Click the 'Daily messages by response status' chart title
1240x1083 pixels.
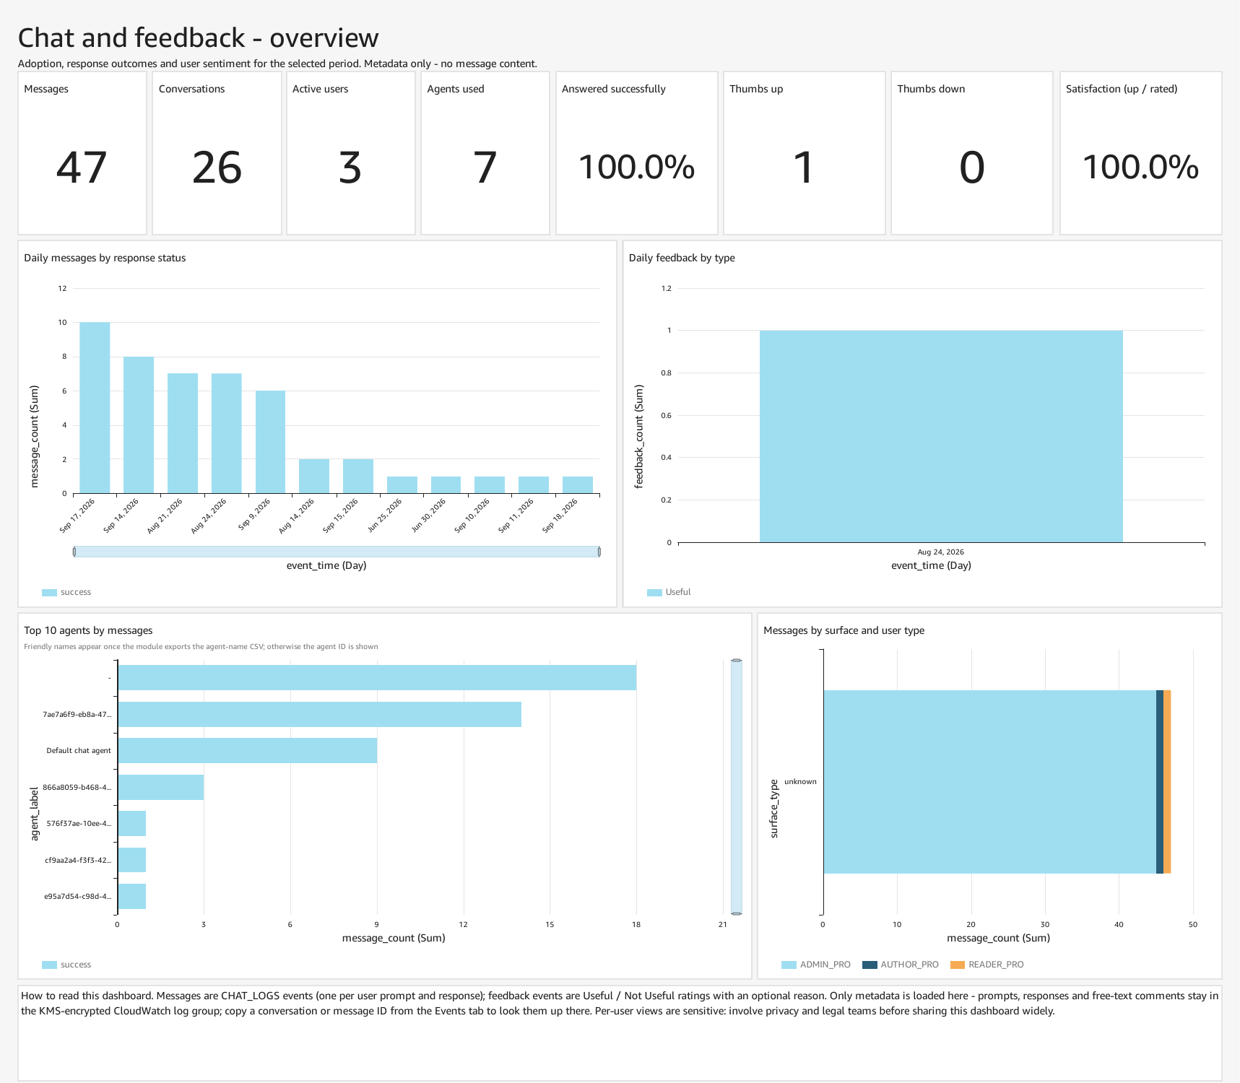[x=105, y=258]
